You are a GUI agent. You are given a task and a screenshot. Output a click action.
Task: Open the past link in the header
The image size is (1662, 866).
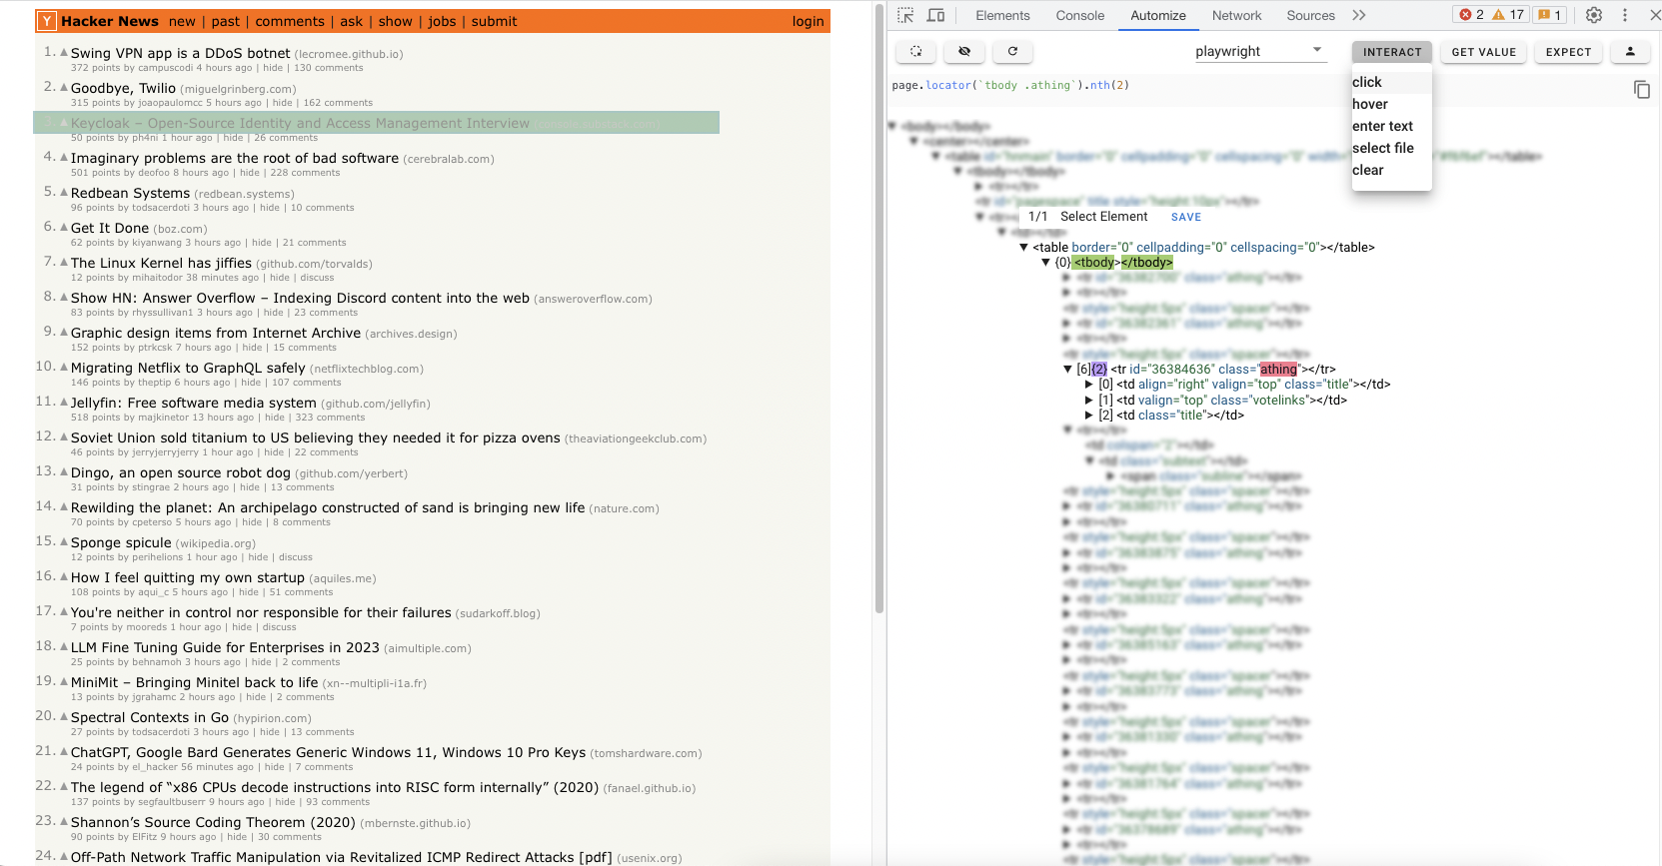(x=226, y=21)
